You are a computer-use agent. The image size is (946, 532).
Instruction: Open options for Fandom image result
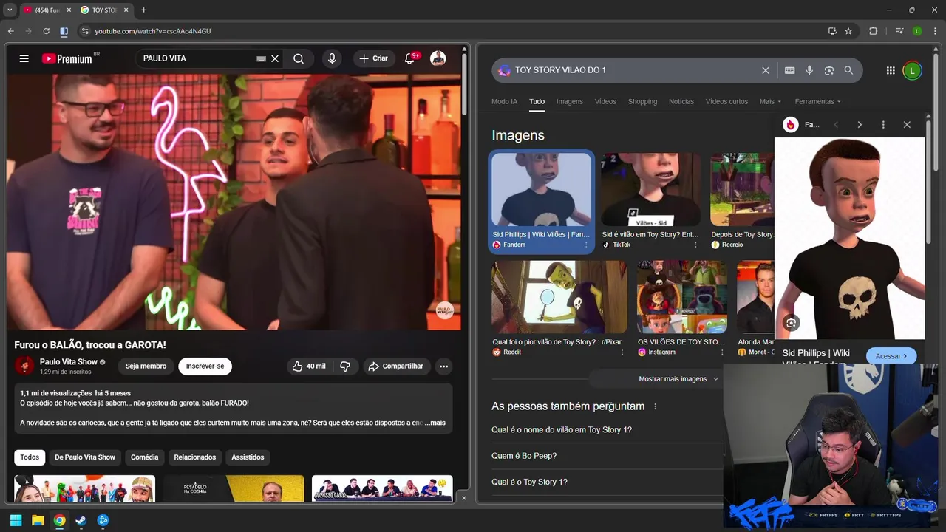click(x=586, y=245)
